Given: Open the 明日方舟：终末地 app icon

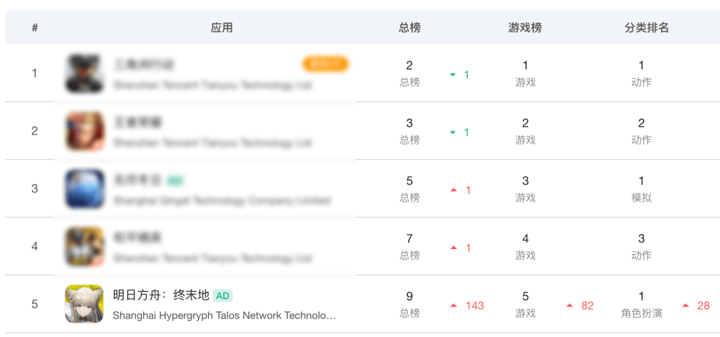Looking at the screenshot, I should point(85,304).
